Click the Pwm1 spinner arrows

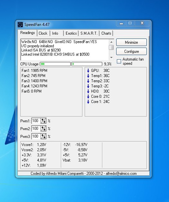tap(43, 121)
